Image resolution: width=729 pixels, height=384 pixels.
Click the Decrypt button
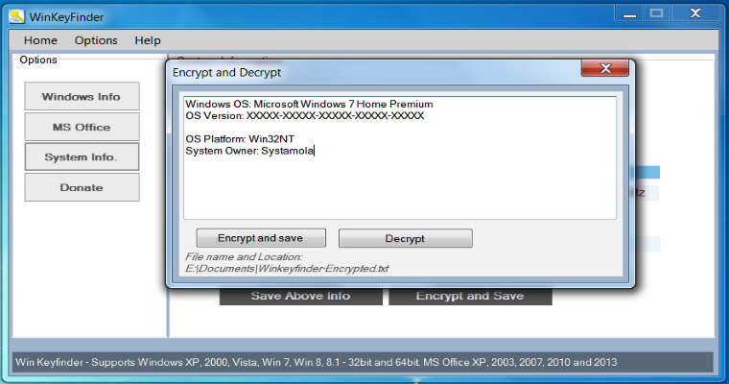coord(406,238)
